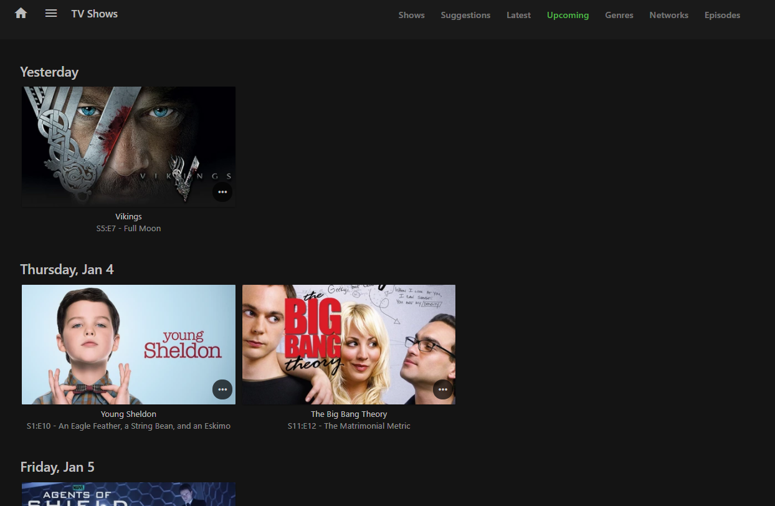Switch to the Shows tab
This screenshot has width=775, height=506.
click(412, 15)
